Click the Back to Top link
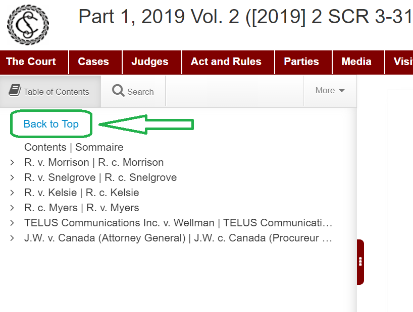Screen dimensions: 413x312 (51, 124)
